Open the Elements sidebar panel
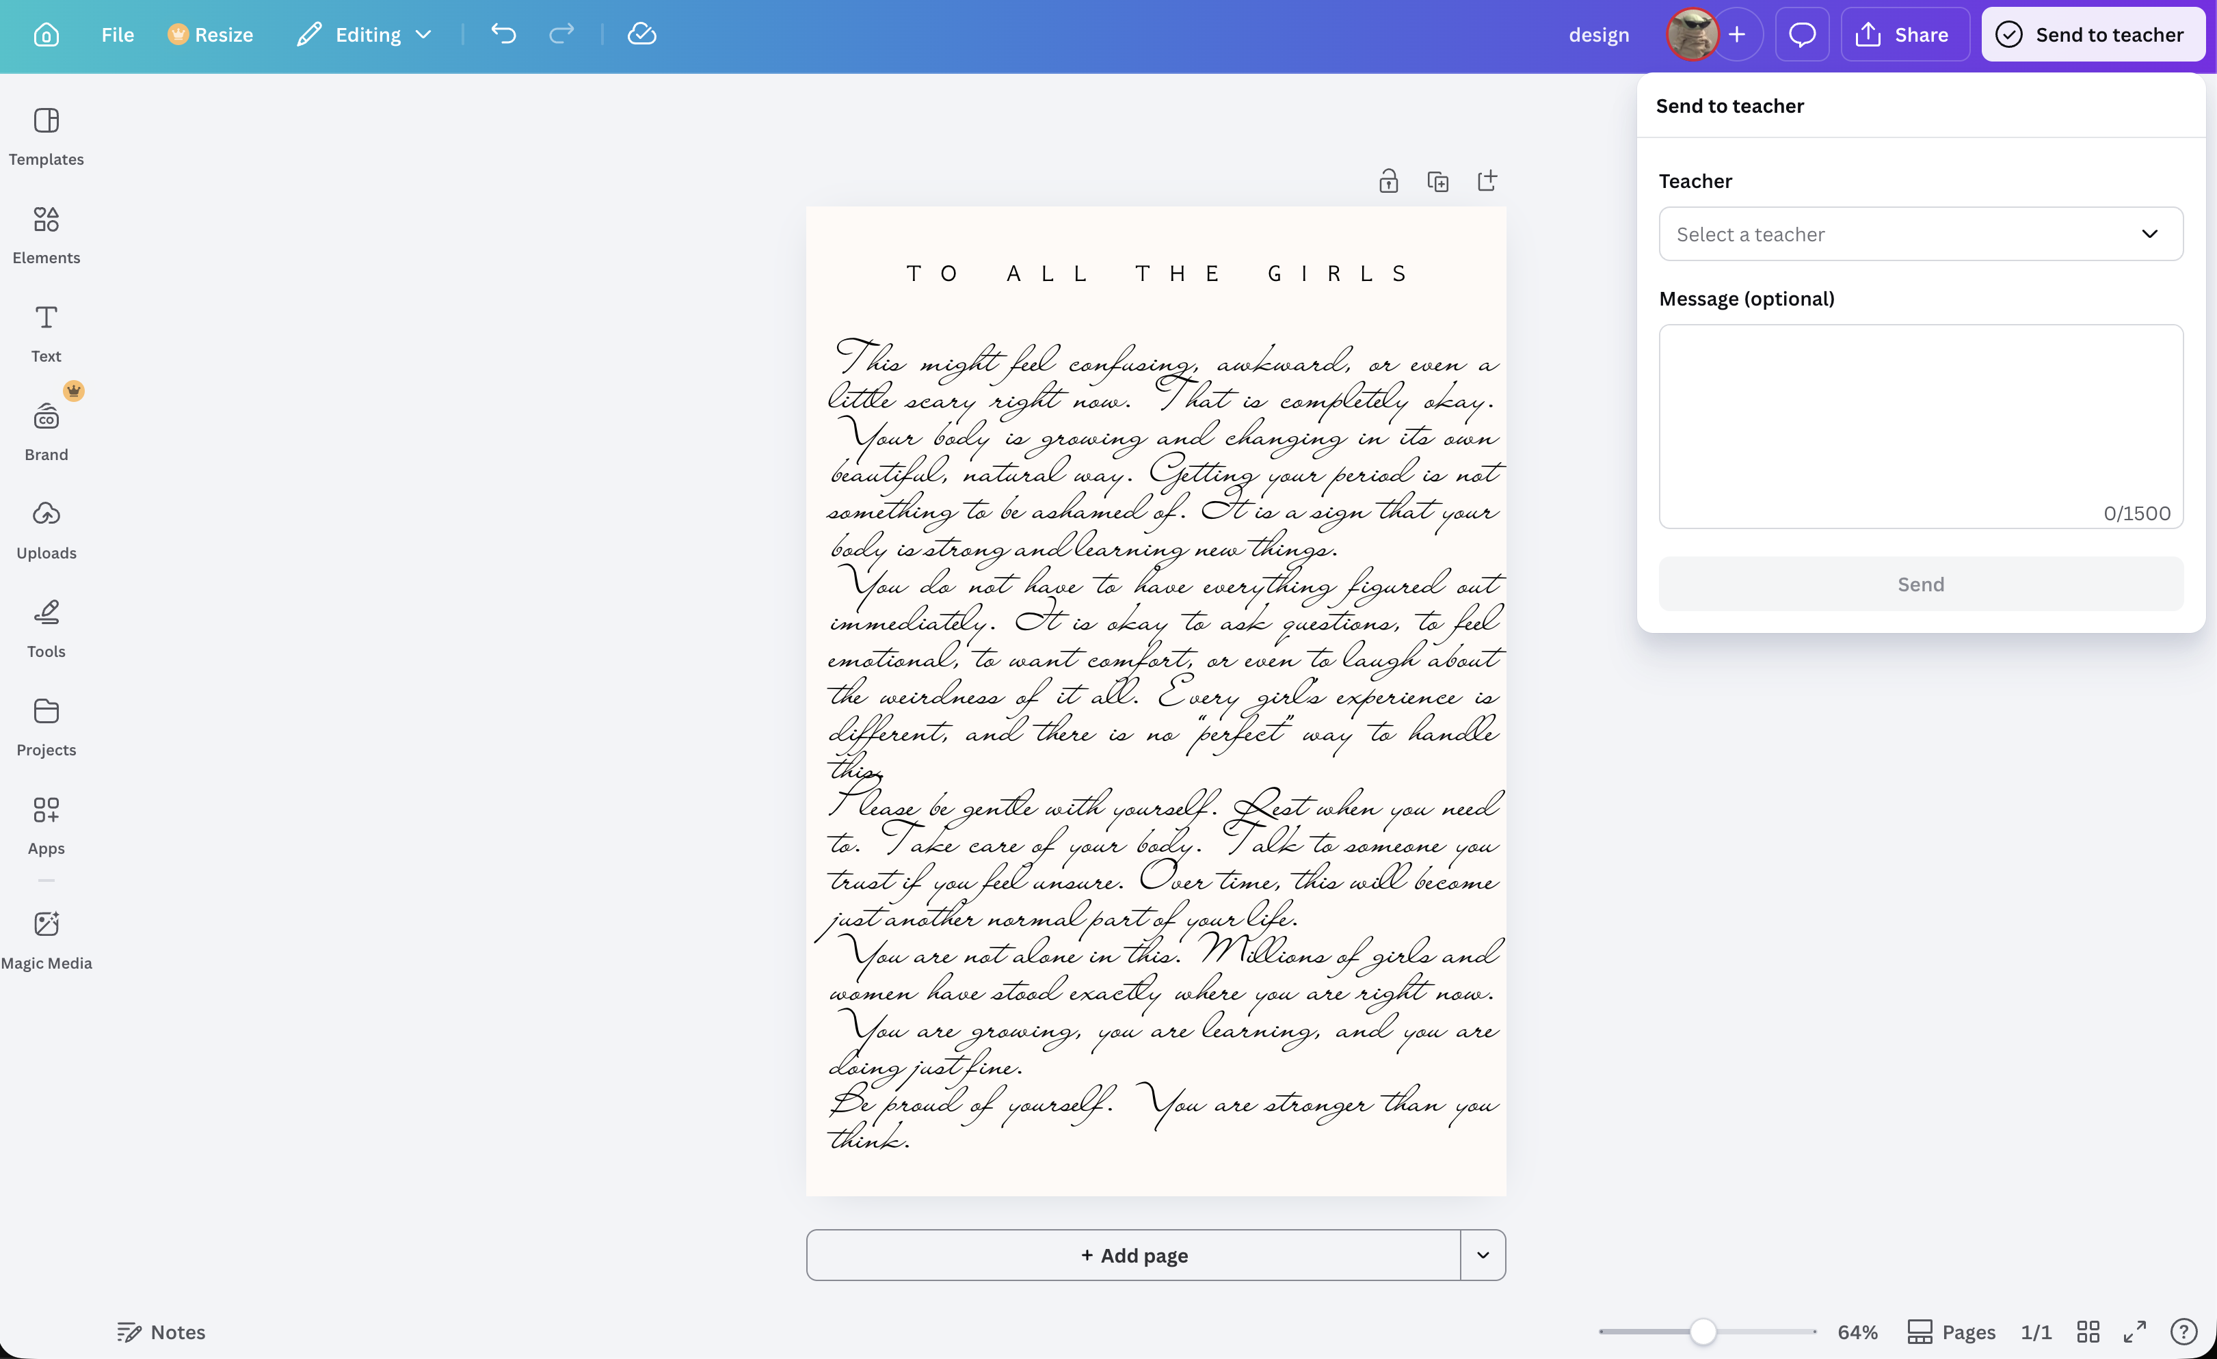2217x1359 pixels. point(46,234)
